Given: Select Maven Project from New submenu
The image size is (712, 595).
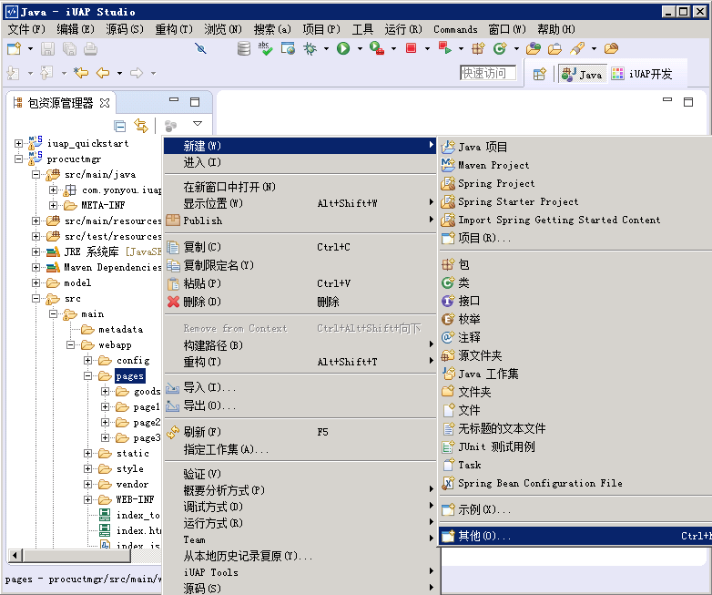Looking at the screenshot, I should [x=493, y=165].
